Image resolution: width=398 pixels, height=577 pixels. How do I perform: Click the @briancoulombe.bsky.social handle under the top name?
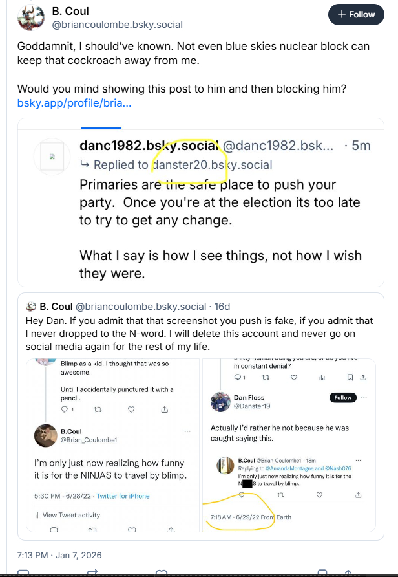pyautogui.click(x=117, y=25)
